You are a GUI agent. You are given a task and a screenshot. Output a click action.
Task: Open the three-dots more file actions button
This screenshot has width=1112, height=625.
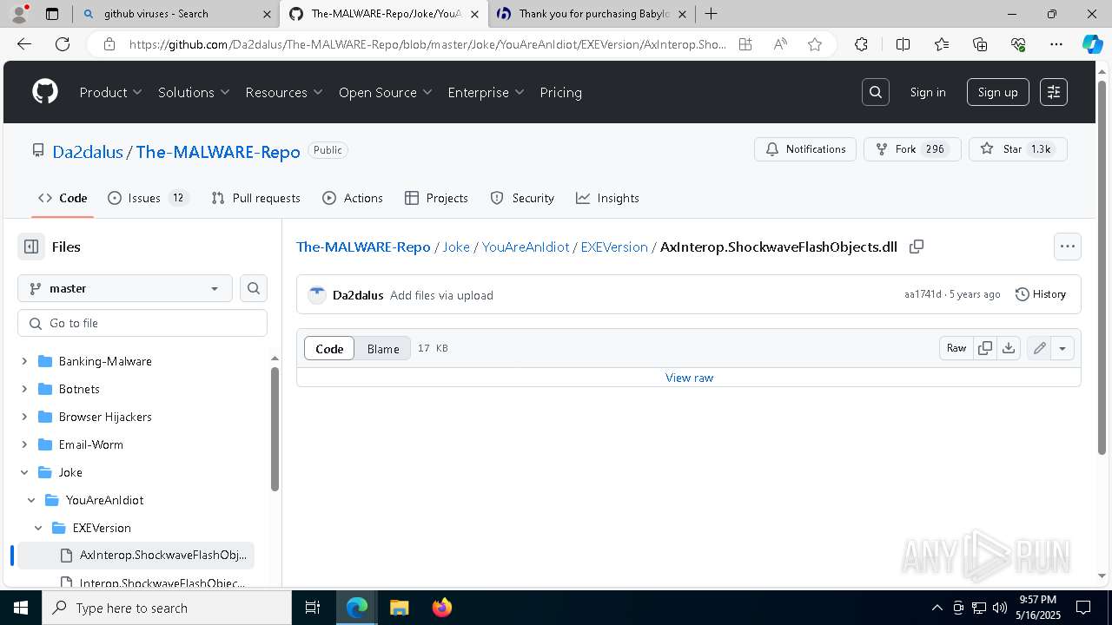(1068, 247)
